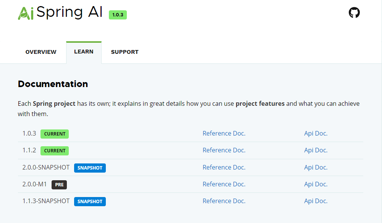Select the version text "2.0.0-M1"
The height and width of the screenshot is (223, 382).
point(35,184)
